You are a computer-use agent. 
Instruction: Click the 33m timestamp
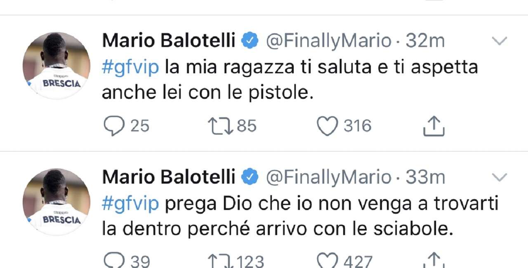[425, 177]
